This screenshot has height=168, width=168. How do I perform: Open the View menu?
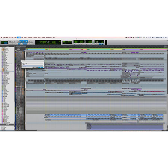[15, 37]
